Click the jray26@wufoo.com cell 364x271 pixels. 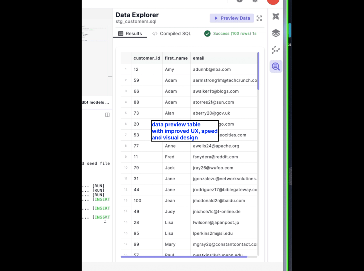click(224, 168)
